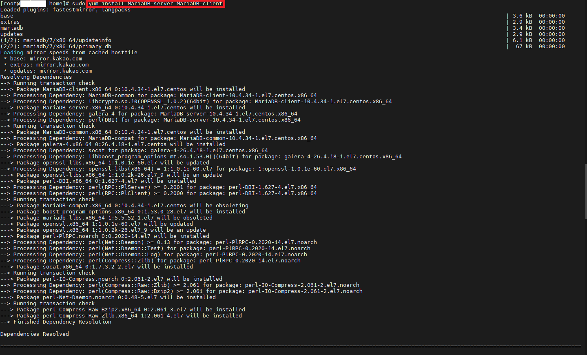Click the 'Package perl-Compress-Raw-Zlib.x86_64' line
This screenshot has width=587, height=355.
point(121,316)
